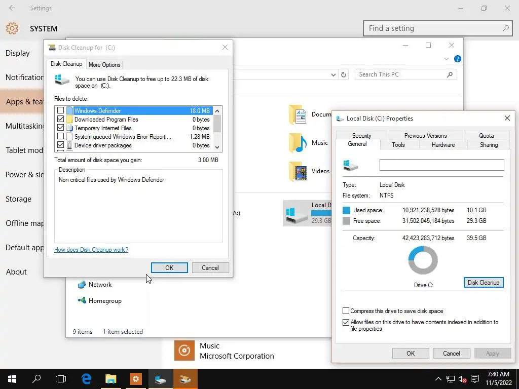Click the Search This PC field

click(406, 74)
